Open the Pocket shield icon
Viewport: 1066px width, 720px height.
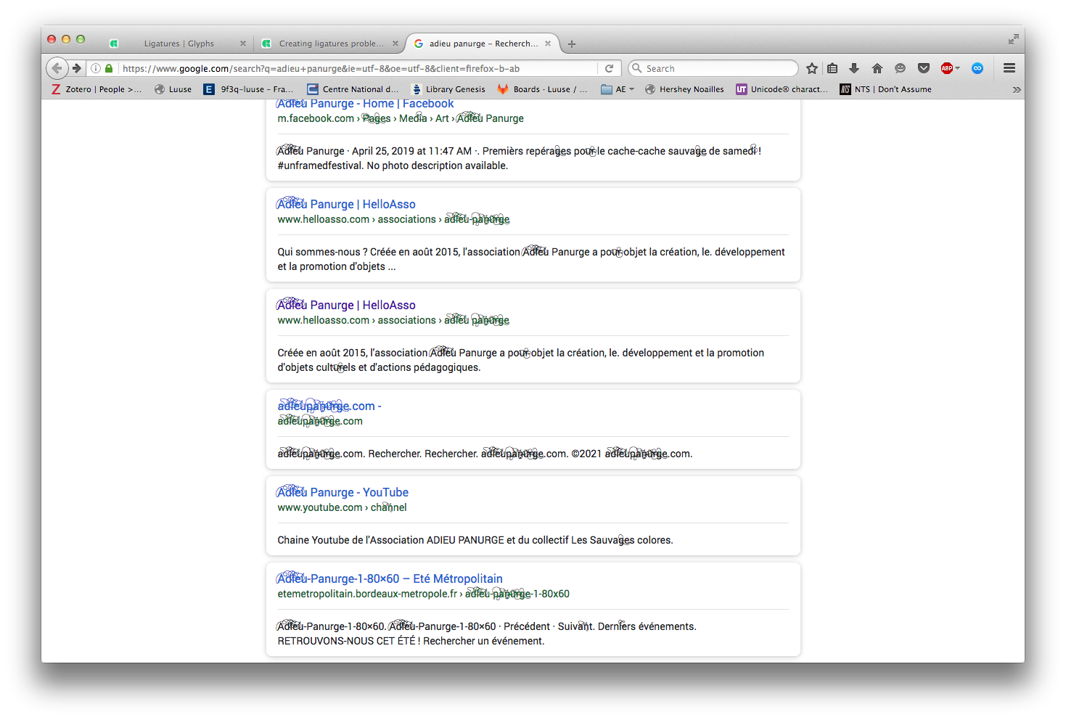923,68
